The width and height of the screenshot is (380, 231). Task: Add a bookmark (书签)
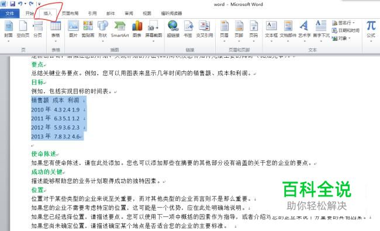188,29
